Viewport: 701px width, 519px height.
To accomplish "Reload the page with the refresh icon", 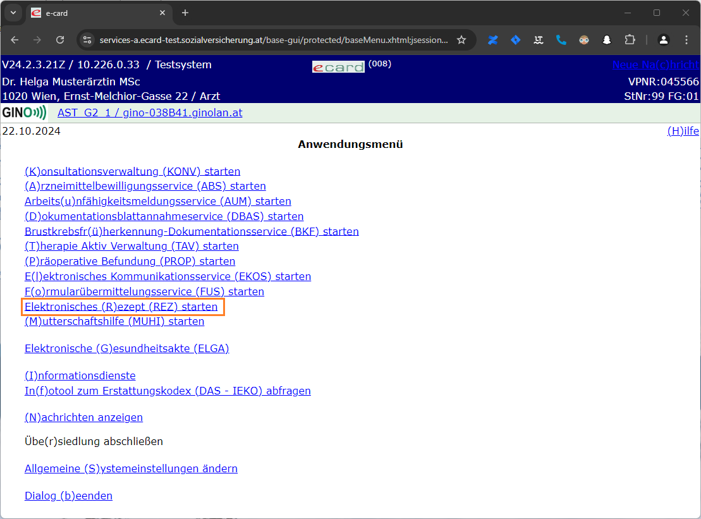I will click(x=60, y=40).
